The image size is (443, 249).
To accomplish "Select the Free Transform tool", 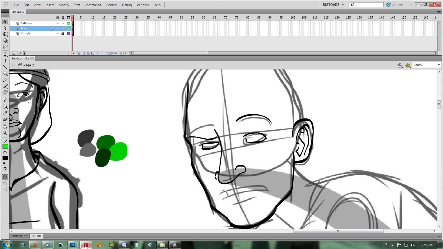I will [x=5, y=34].
